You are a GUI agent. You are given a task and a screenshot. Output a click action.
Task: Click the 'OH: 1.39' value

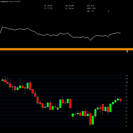tap(91, 9)
